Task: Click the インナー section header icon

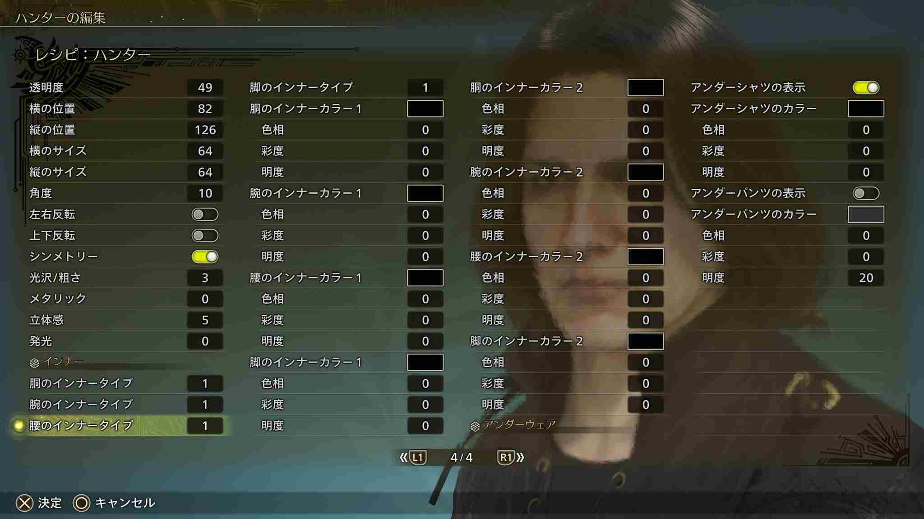Action: [34, 363]
